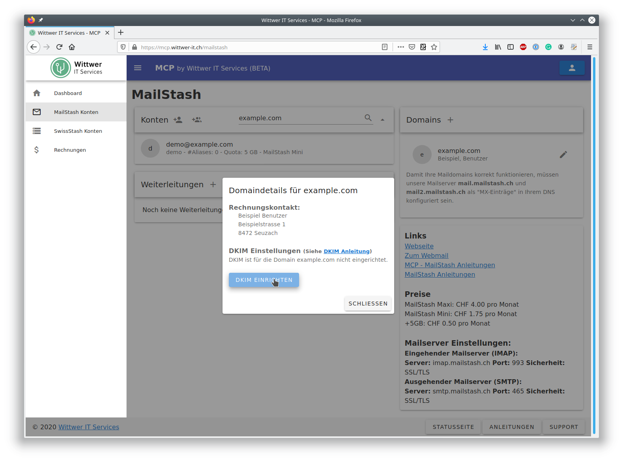
Task: Open the user account menu button
Action: click(572, 68)
